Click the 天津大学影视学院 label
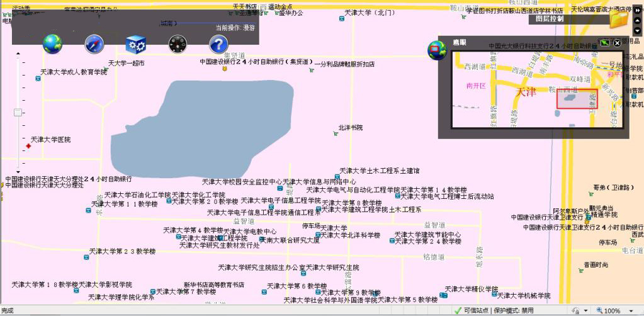 (x=106, y=285)
